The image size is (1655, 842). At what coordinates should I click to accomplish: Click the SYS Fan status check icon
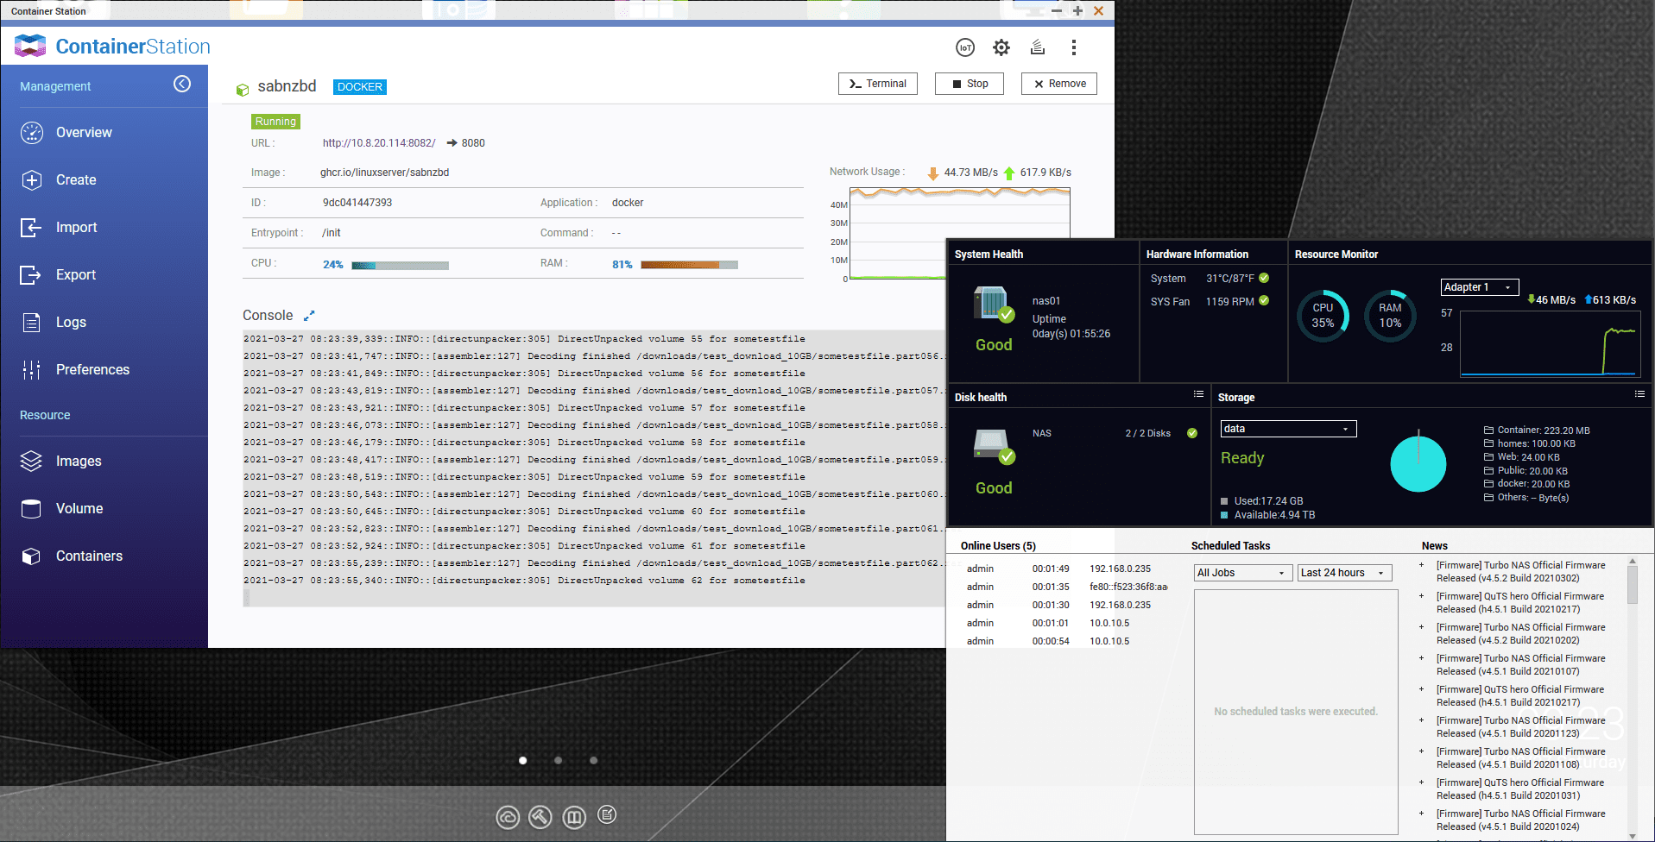click(1264, 300)
